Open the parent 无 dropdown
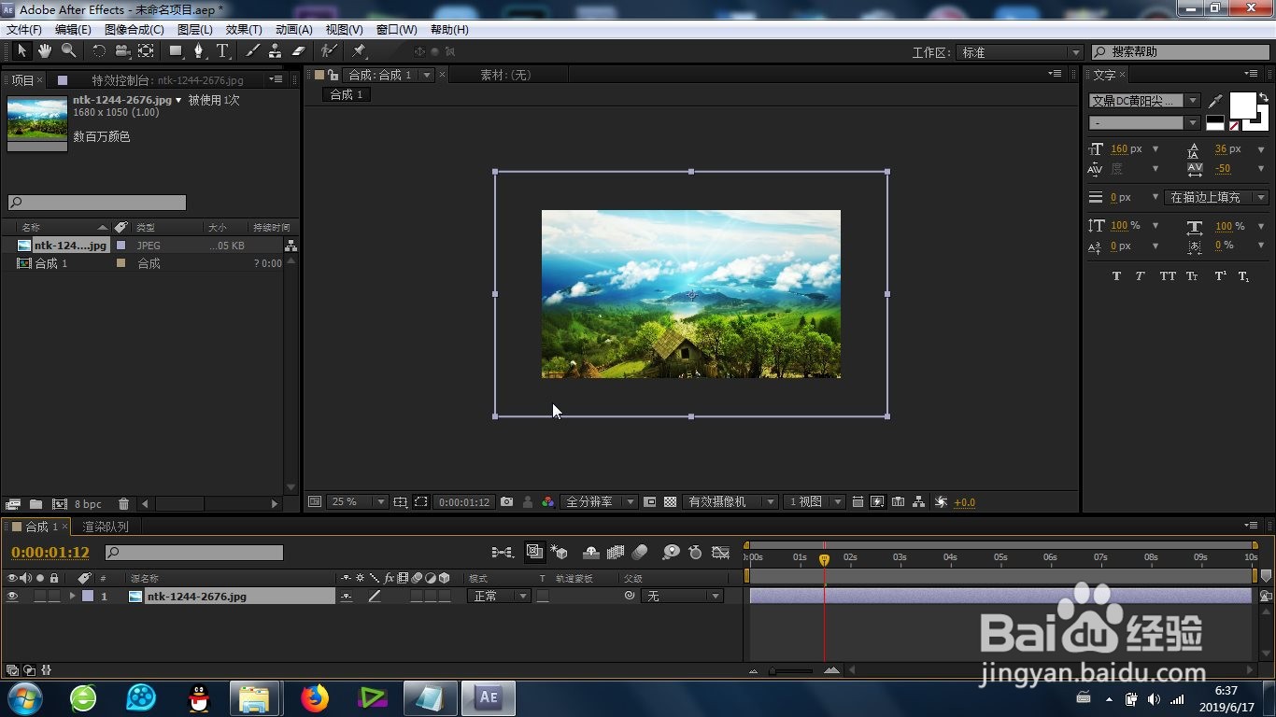 click(x=682, y=596)
